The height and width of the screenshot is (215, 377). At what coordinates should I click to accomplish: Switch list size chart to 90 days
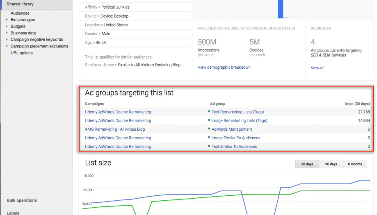coord(331,164)
